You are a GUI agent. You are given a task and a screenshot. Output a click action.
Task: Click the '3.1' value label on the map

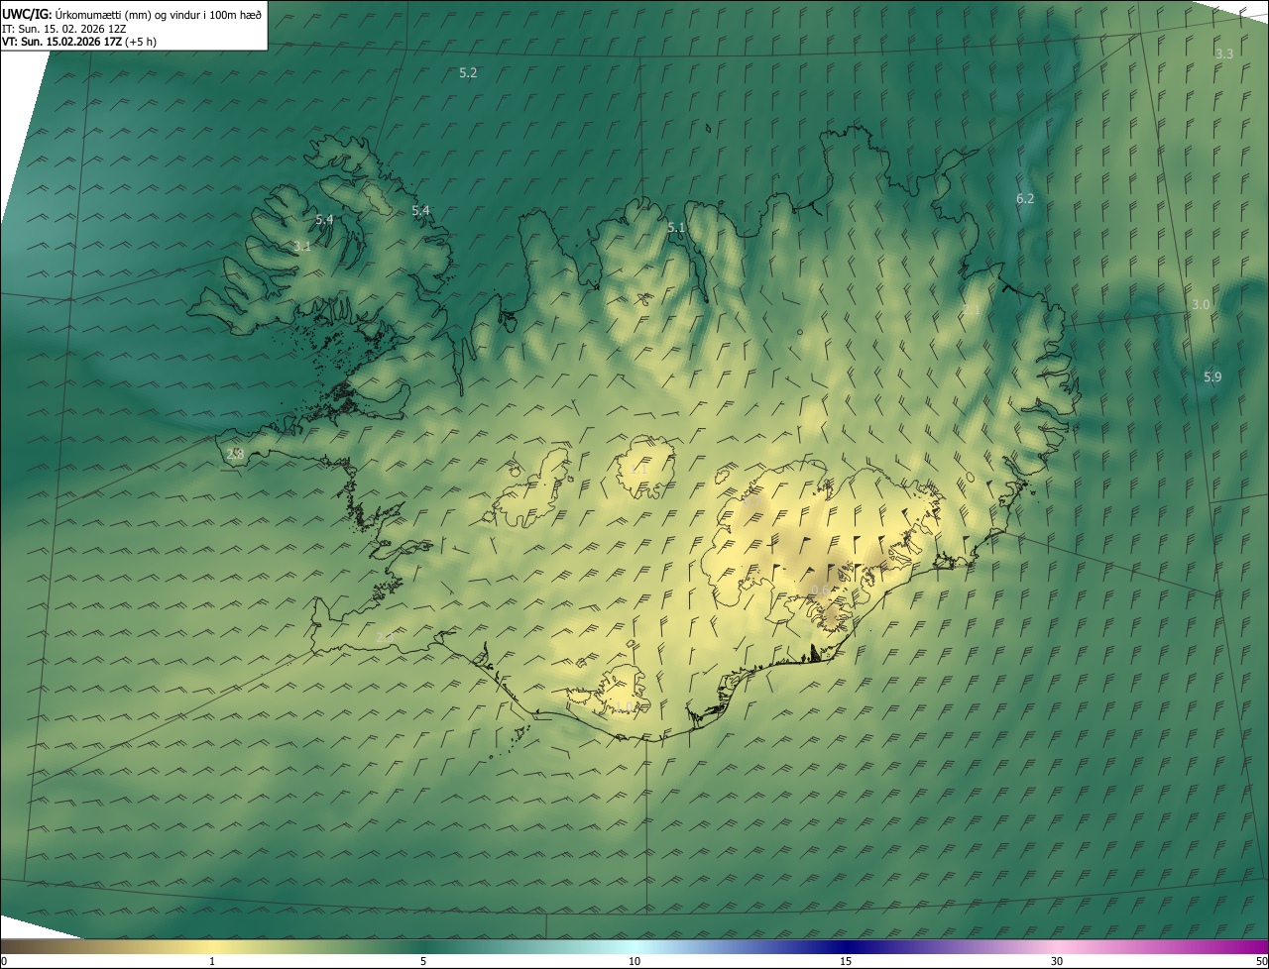(x=302, y=246)
